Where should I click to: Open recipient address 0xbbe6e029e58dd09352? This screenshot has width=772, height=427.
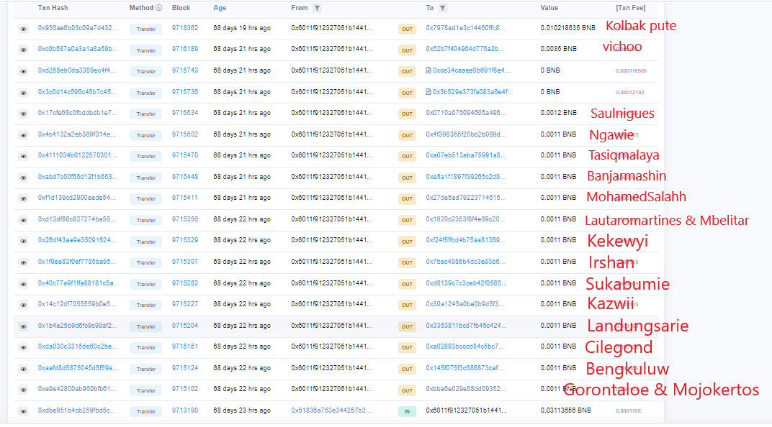466,389
